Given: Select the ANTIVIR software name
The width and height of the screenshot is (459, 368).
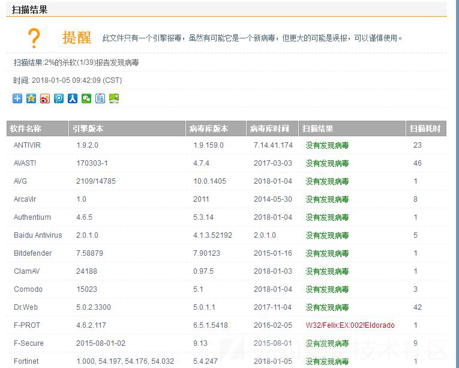Looking at the screenshot, I should [x=27, y=145].
